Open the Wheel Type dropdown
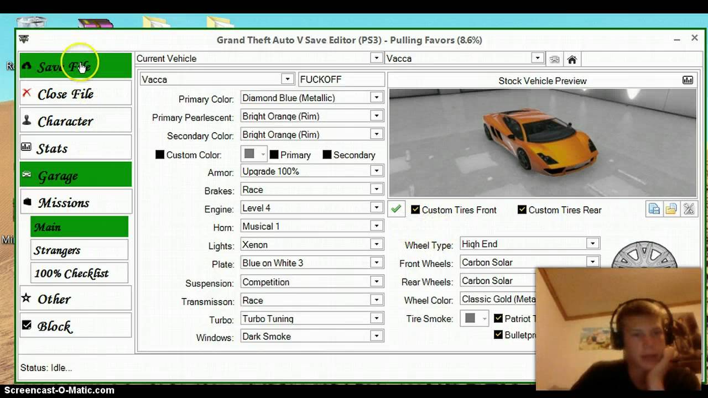This screenshot has width=708, height=398. [x=592, y=244]
